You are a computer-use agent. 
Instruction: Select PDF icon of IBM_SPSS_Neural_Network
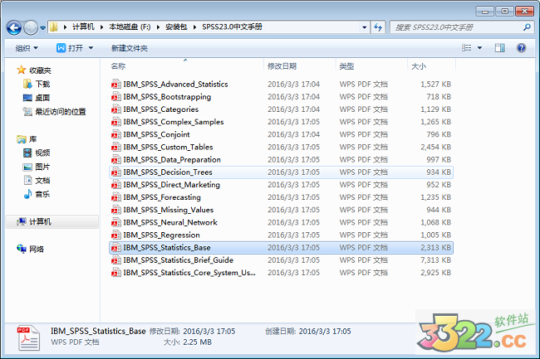116,222
